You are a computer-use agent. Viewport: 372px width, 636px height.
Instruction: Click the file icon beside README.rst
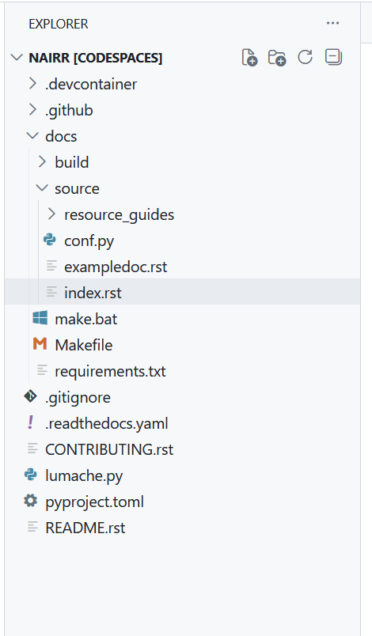(x=32, y=527)
